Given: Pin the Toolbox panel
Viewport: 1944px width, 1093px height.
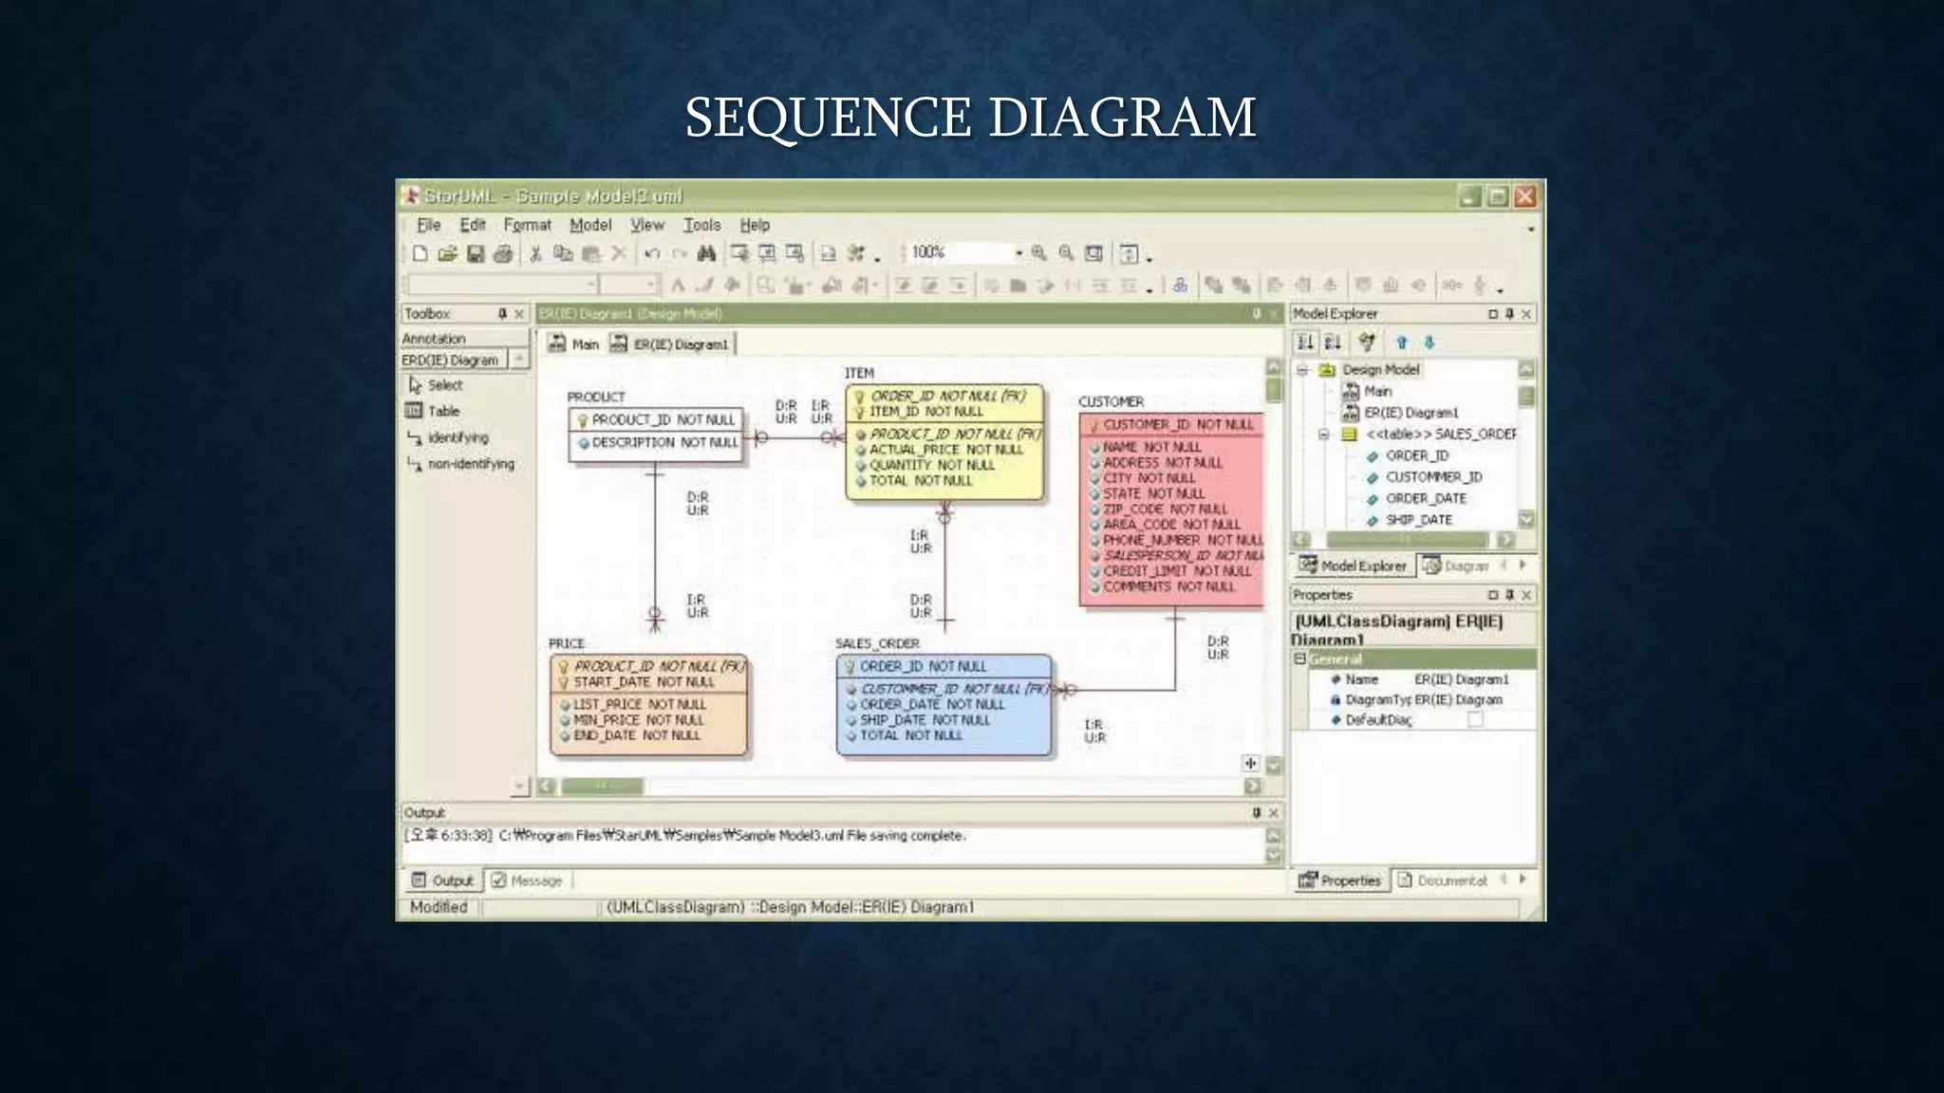Looking at the screenshot, I should tap(502, 314).
